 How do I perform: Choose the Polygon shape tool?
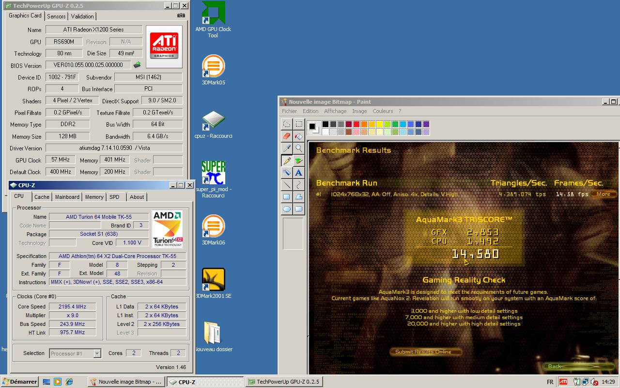pos(299,197)
